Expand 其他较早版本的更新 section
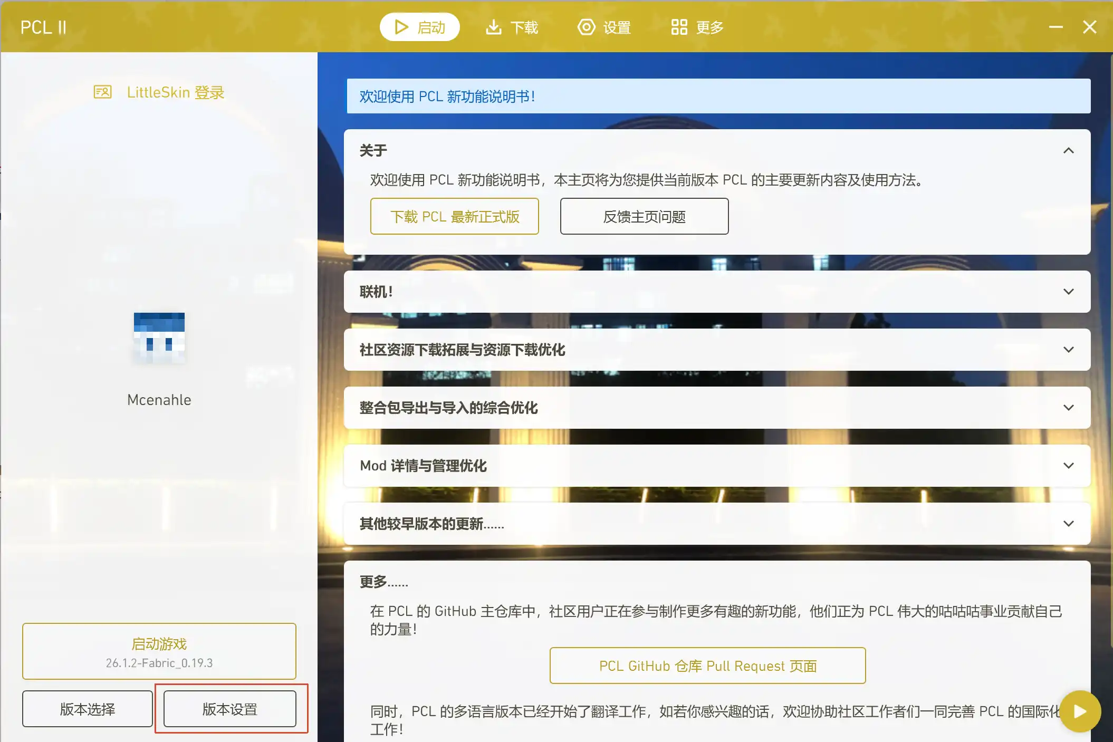 tap(717, 524)
